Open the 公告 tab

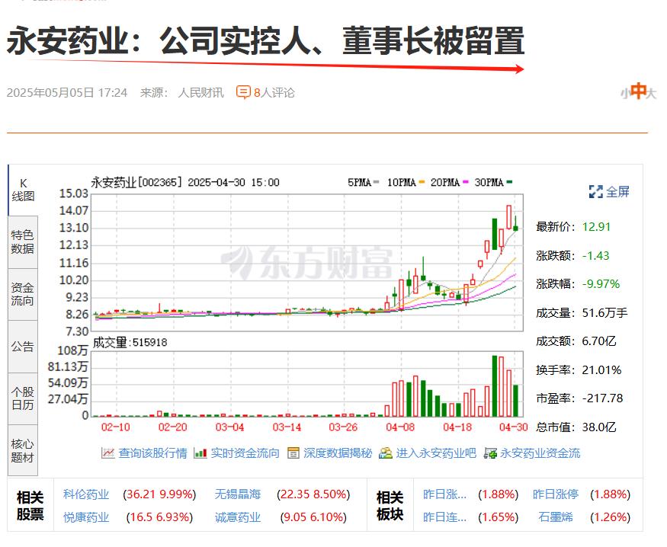(23, 347)
